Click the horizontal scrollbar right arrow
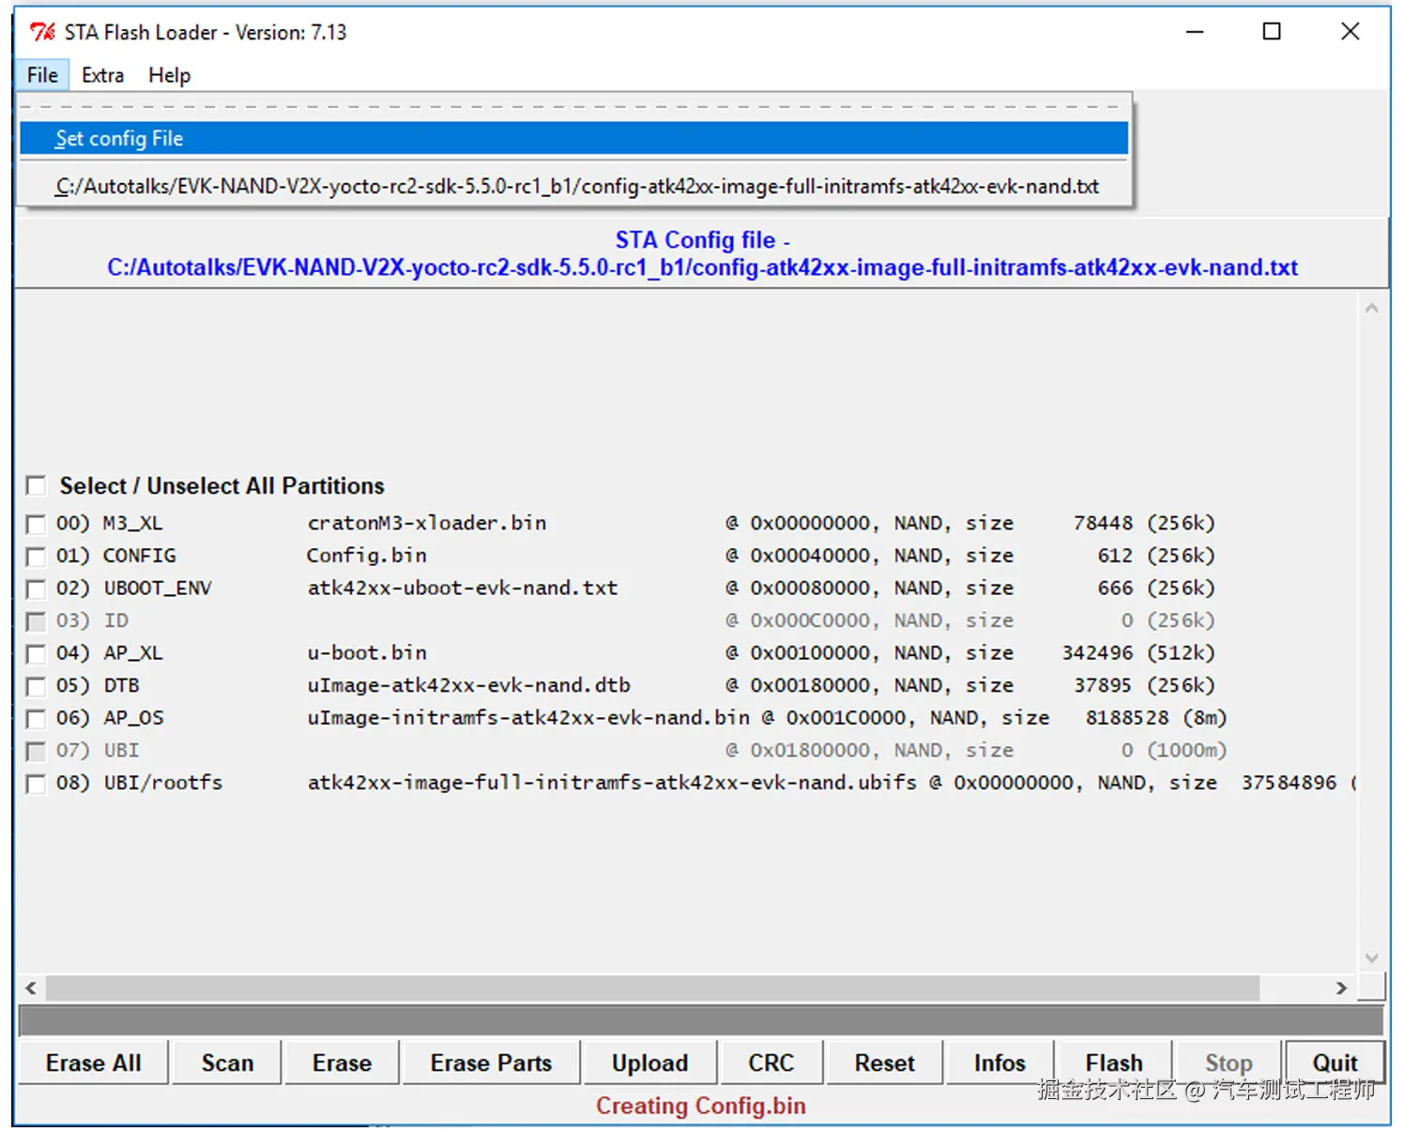This screenshot has height=1131, width=1404. pos(1341,987)
